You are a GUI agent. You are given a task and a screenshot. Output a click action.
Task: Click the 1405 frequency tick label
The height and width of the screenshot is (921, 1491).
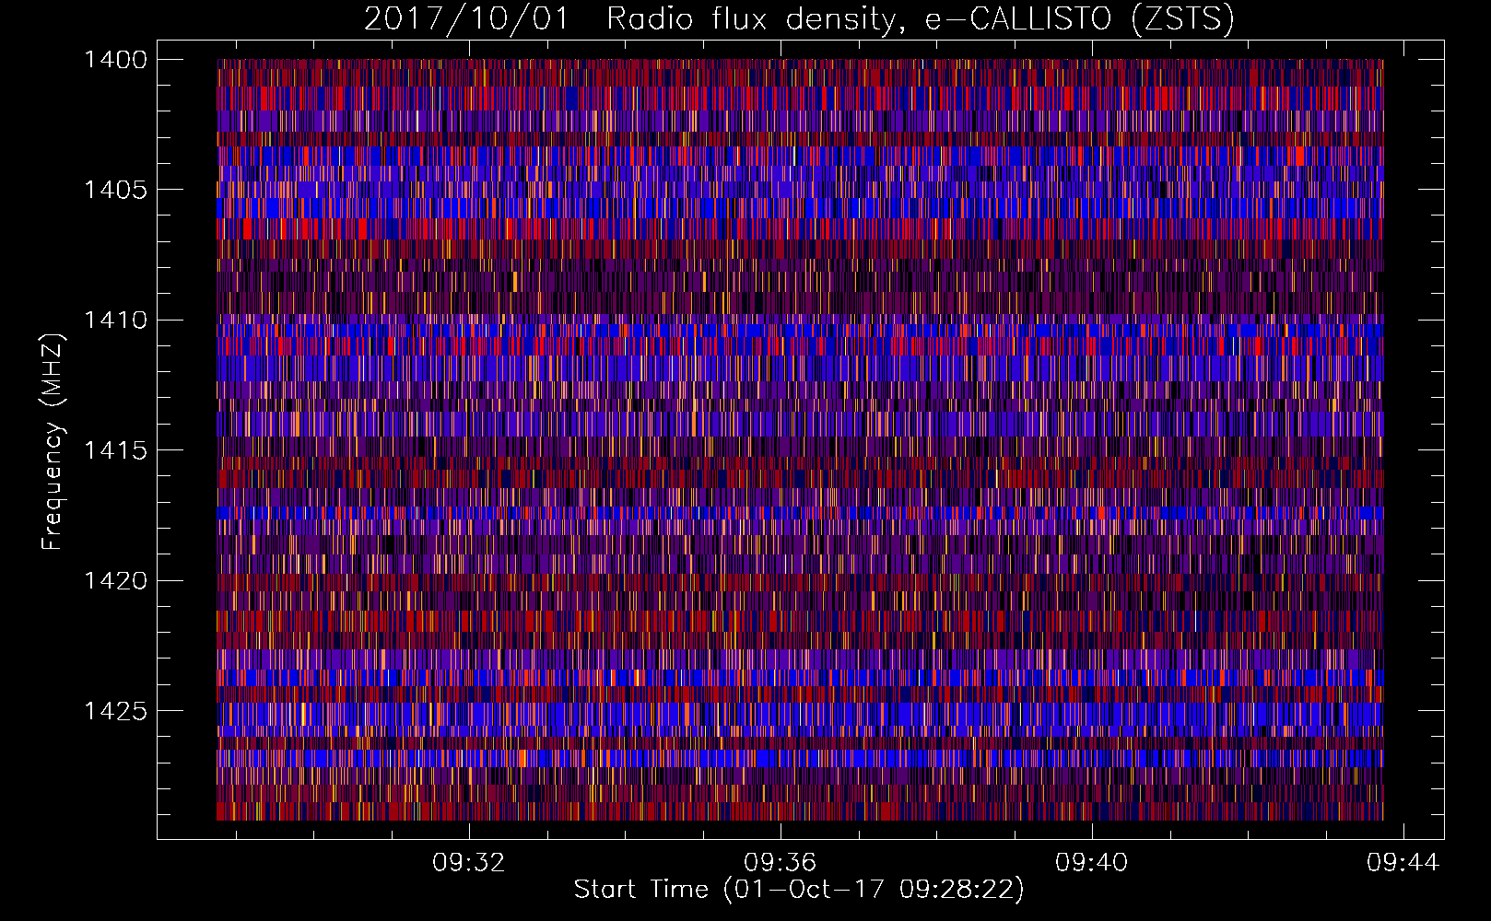(115, 190)
